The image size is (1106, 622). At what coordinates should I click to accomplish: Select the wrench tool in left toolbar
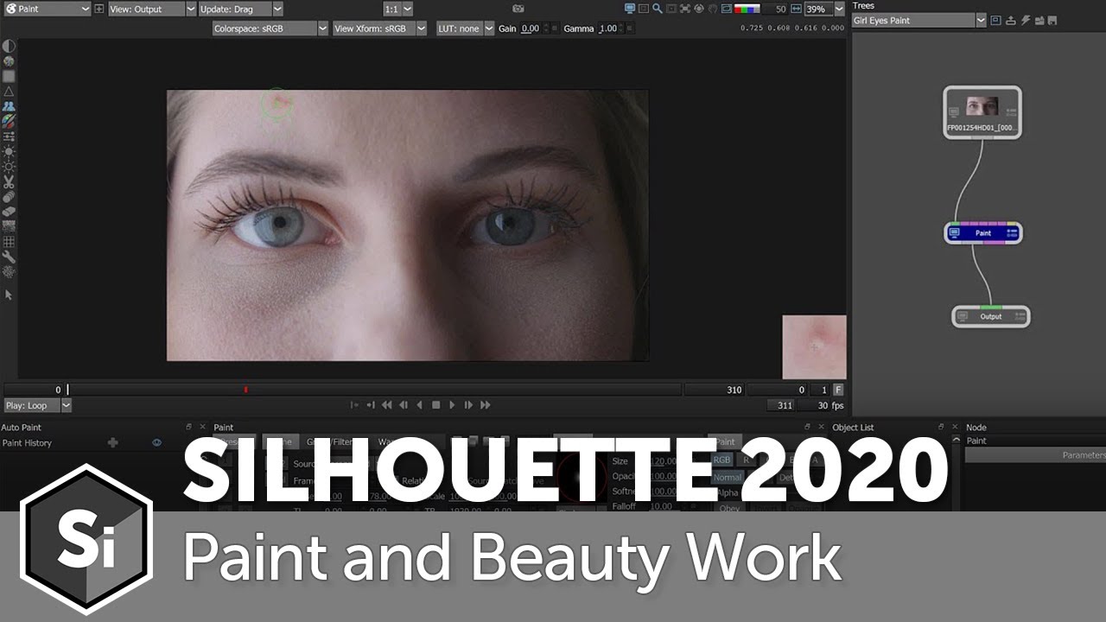(9, 257)
